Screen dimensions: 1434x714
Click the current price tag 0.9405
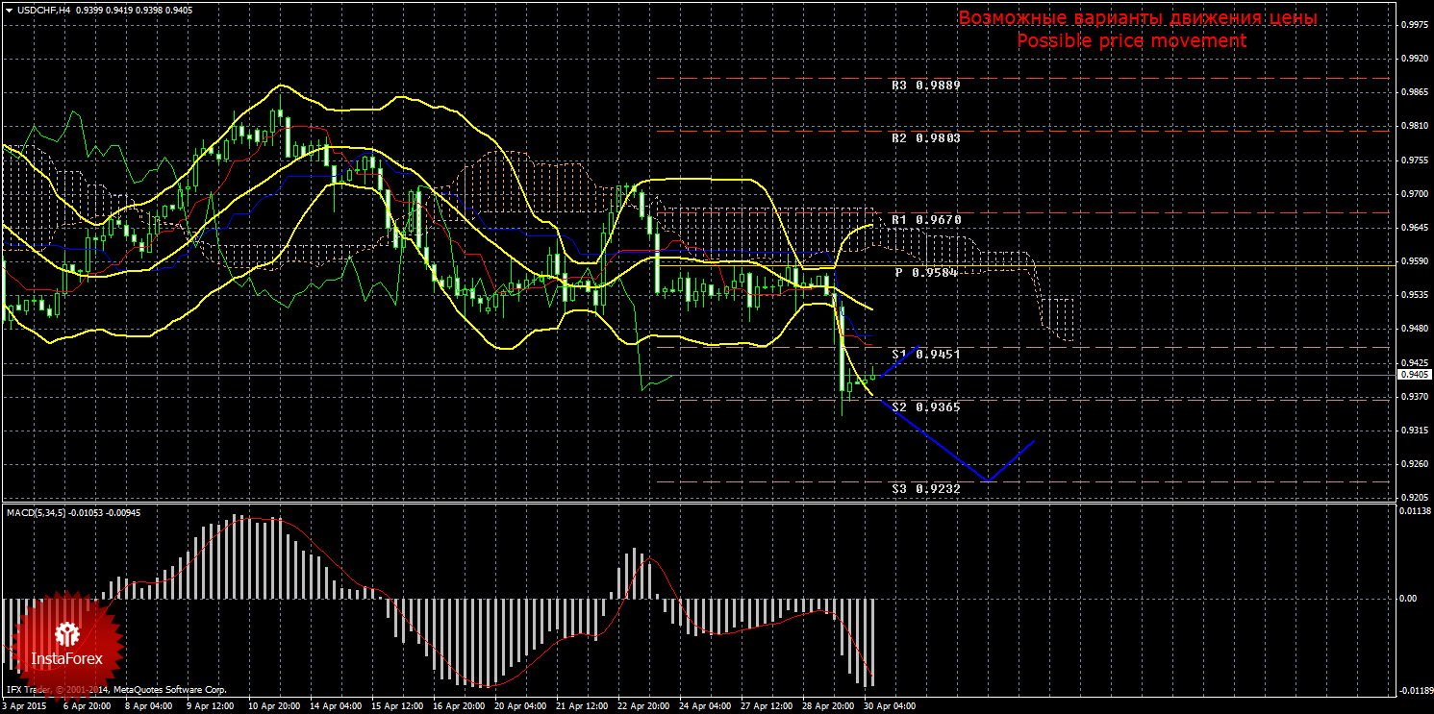coord(1413,374)
